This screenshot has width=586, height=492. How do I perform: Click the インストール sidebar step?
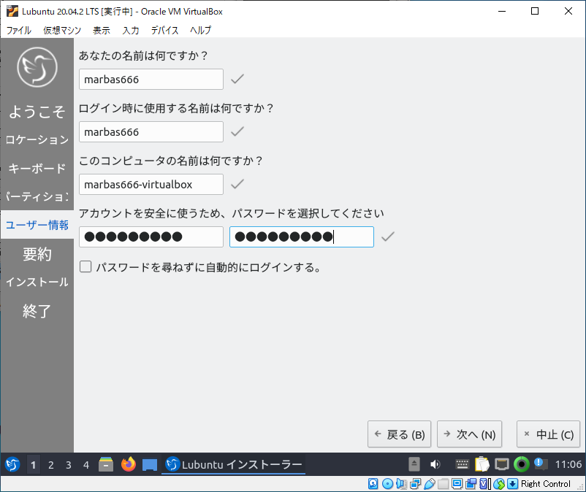(37, 282)
